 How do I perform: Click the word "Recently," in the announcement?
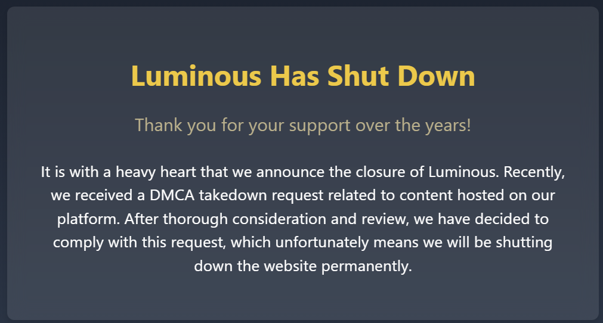(534, 172)
